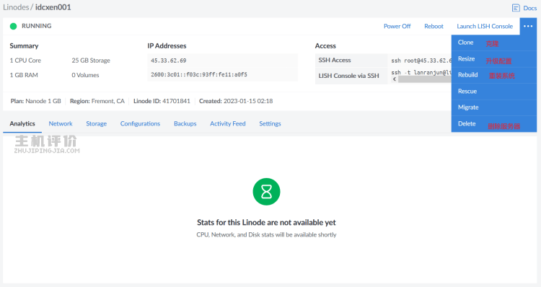
Task: Click the green running status dot
Action: pyautogui.click(x=14, y=26)
